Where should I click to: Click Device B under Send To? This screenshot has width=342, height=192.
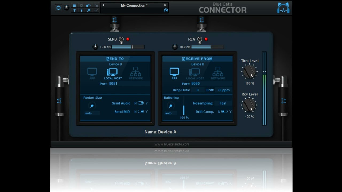115,64
